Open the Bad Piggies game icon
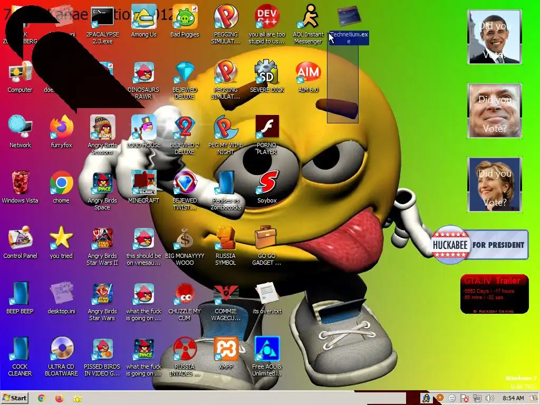Image resolution: width=540 pixels, height=405 pixels. 185,21
